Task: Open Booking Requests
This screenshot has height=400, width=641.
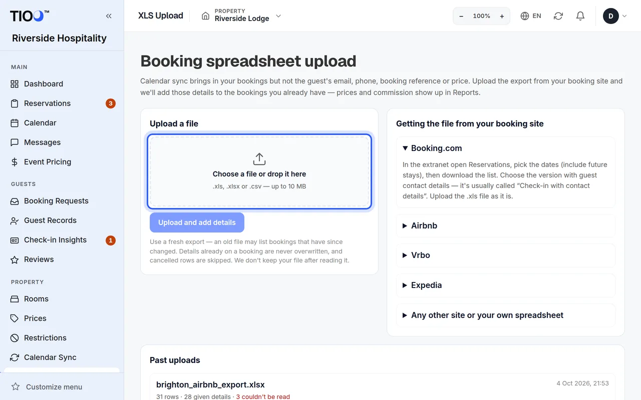Action: (x=62, y=200)
